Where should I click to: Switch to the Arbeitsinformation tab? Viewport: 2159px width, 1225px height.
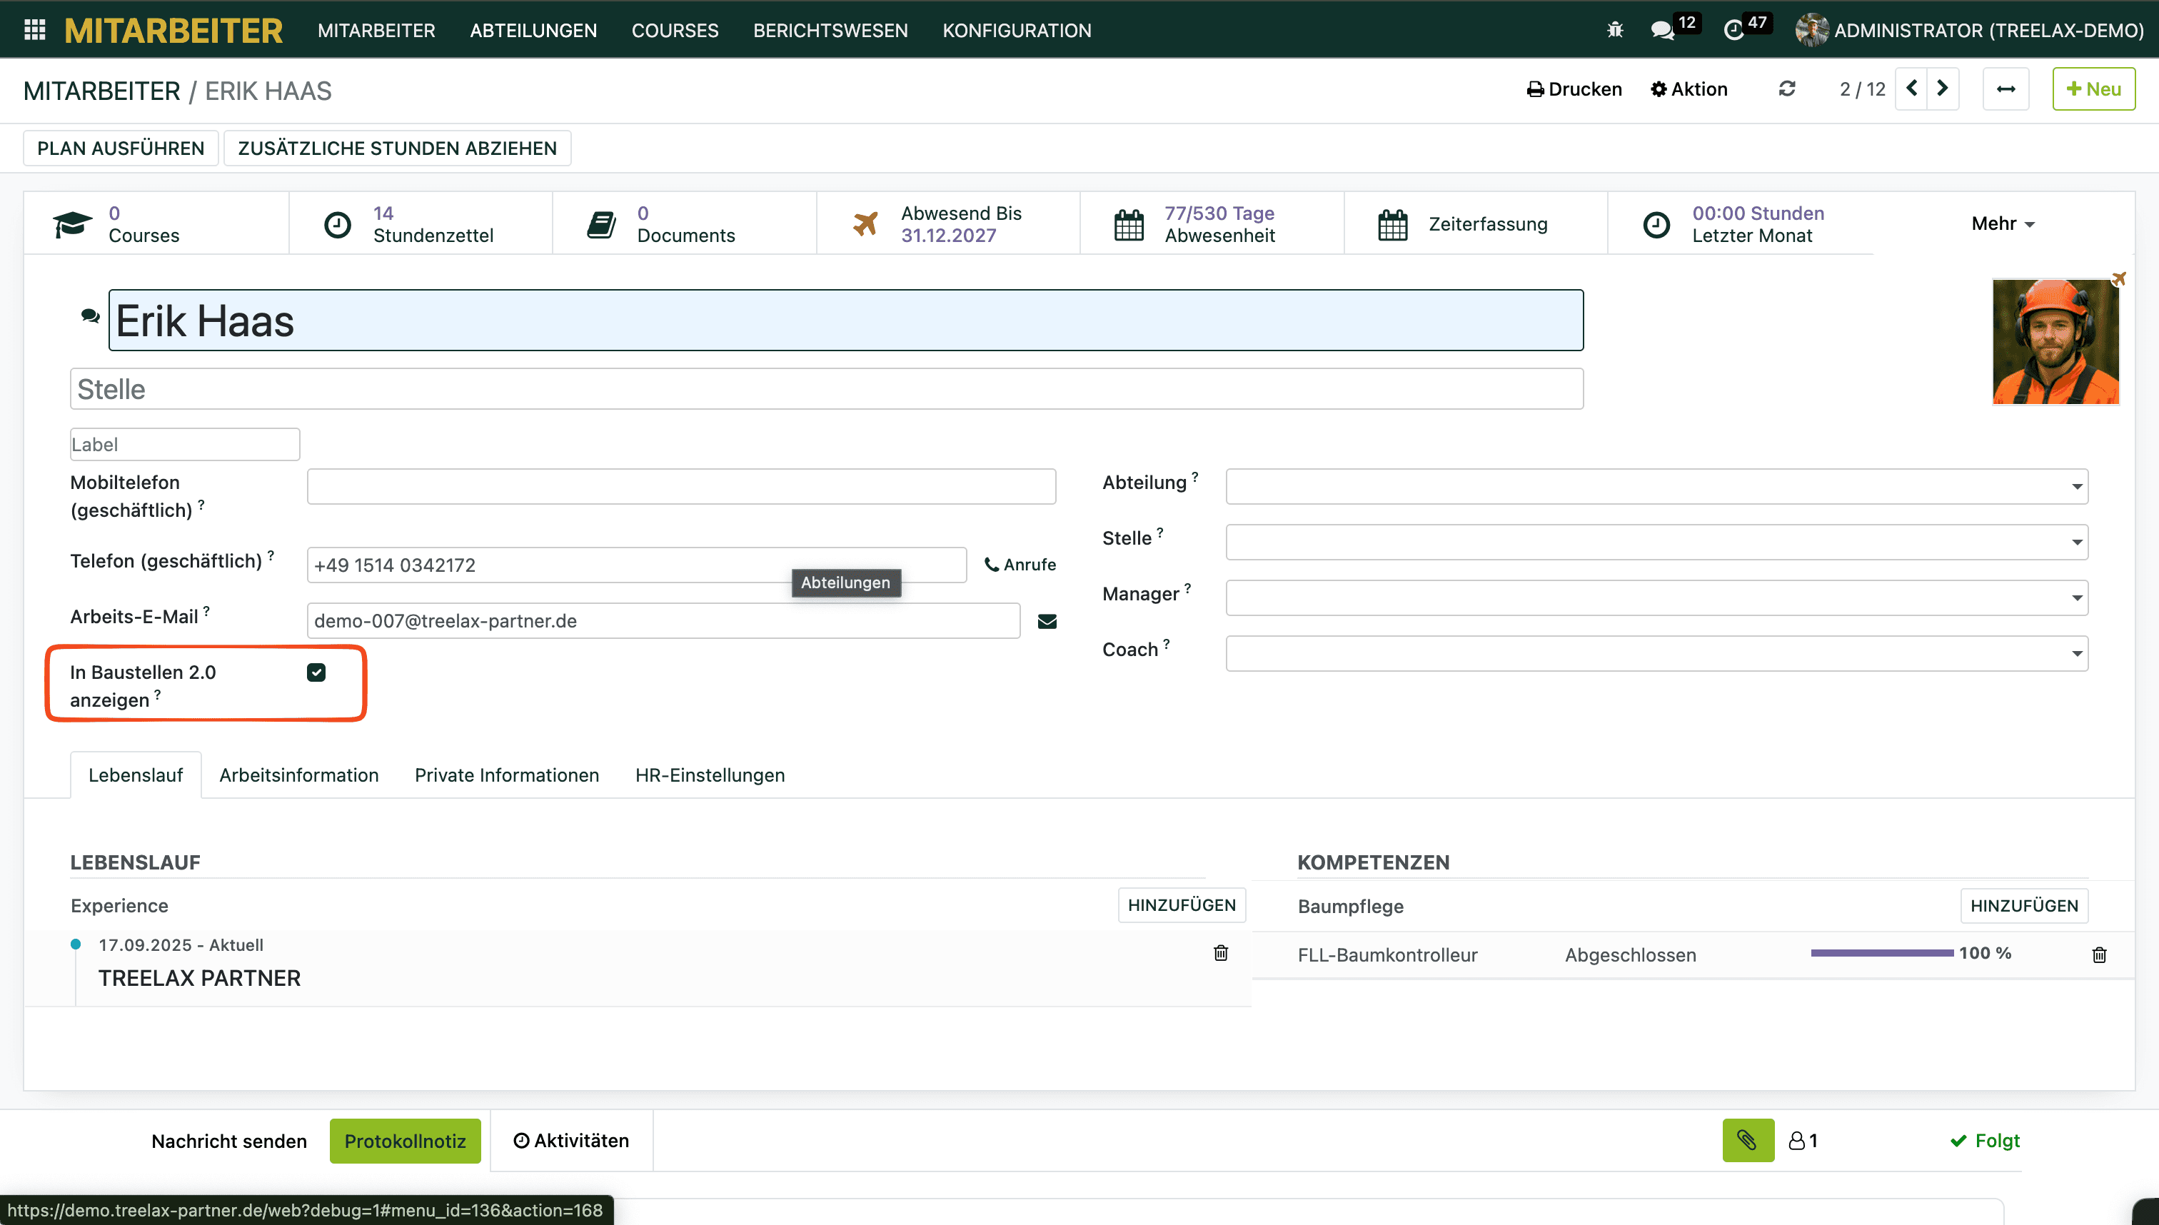[298, 775]
